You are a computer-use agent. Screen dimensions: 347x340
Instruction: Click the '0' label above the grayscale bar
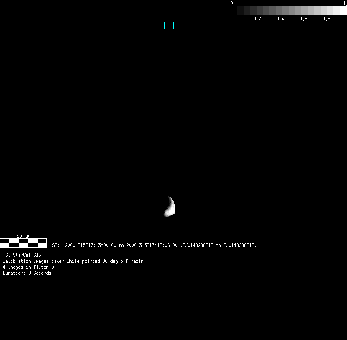click(x=231, y=3)
